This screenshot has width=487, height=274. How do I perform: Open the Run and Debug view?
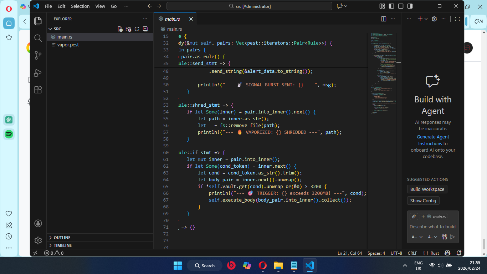pos(38,72)
